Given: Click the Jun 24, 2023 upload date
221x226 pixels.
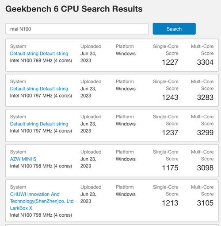Looking at the screenshot, I should [88, 57].
